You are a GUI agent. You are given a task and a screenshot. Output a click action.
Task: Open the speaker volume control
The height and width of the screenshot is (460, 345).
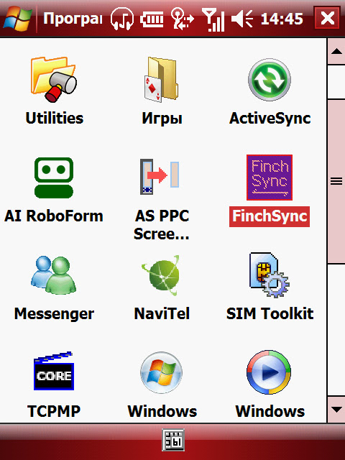[242, 19]
